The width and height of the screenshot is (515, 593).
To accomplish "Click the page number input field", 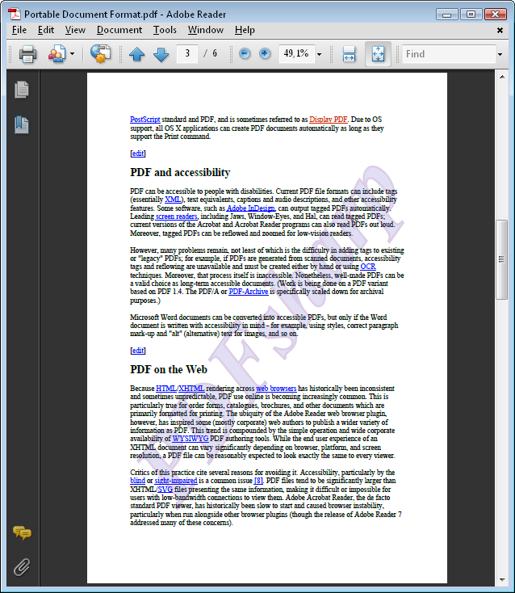I will pyautogui.click(x=187, y=54).
